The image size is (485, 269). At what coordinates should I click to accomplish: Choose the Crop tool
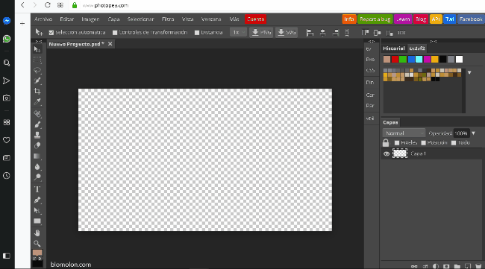click(37, 91)
